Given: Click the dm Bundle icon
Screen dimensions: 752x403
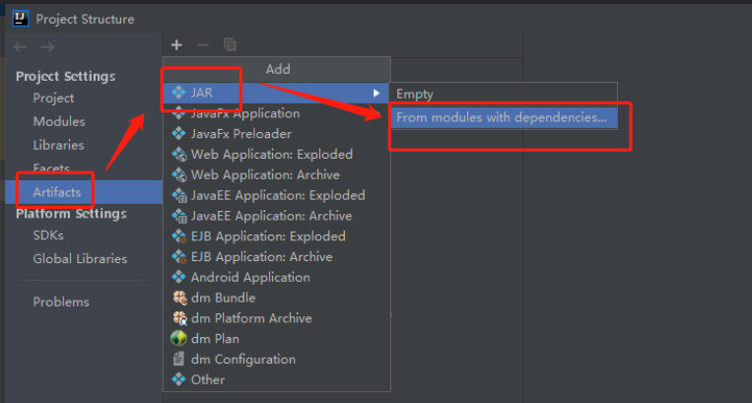Looking at the screenshot, I should click(179, 298).
